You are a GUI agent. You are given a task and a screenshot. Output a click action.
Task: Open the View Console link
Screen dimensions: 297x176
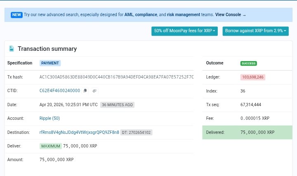230,15
